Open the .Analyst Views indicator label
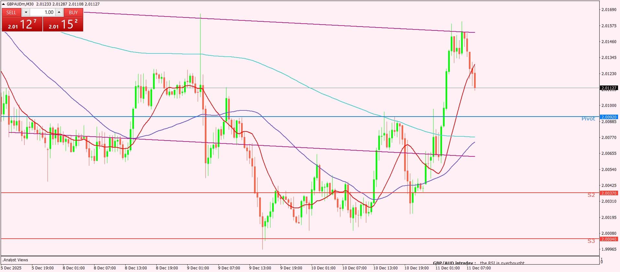Image resolution: width=620 pixels, height=272 pixels. [16, 260]
